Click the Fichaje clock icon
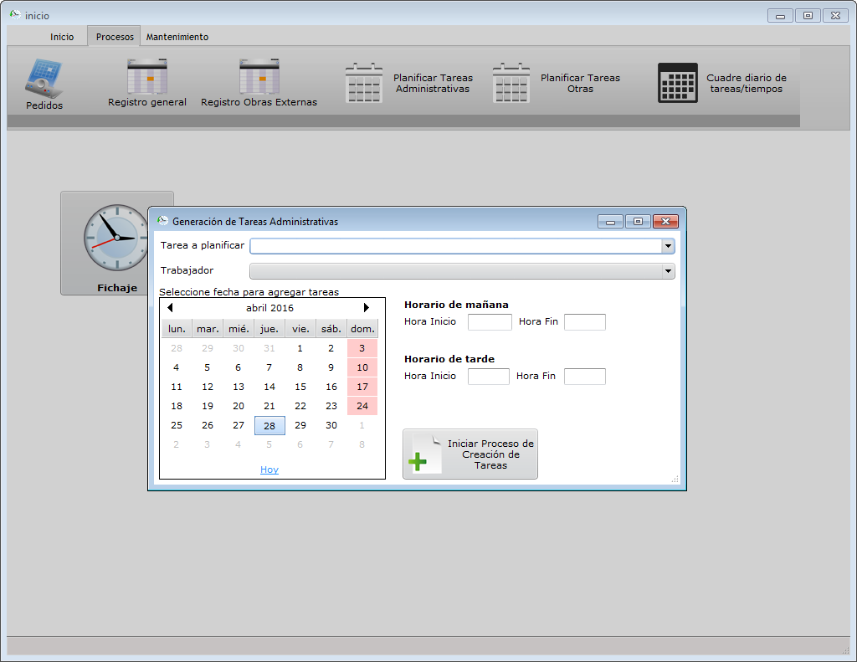Viewport: 857px width, 662px height. point(116,238)
